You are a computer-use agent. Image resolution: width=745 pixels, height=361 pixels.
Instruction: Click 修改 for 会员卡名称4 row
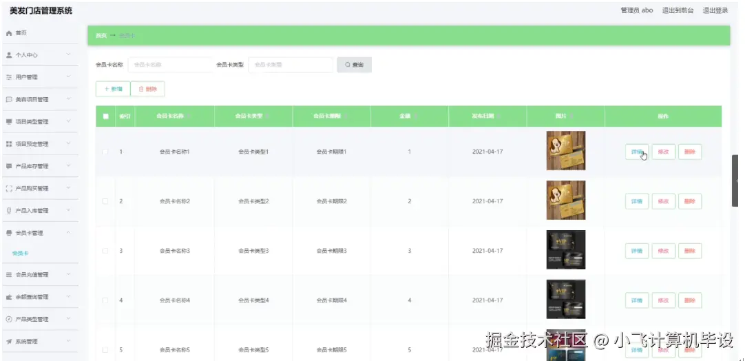pos(663,300)
